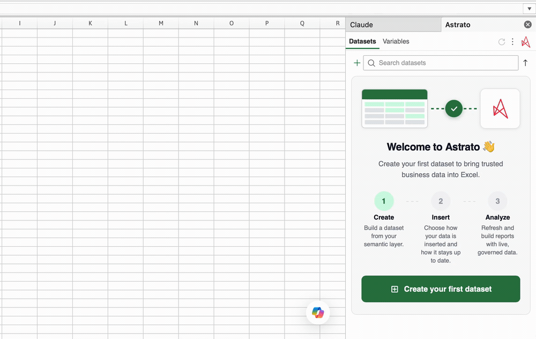Focus the Search datasets field
This screenshot has height=339, width=536.
click(x=441, y=63)
